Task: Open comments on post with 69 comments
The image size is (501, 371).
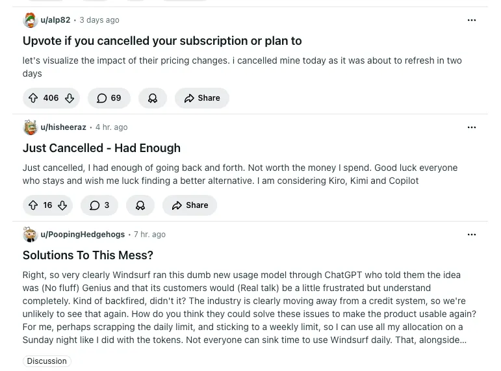Action: point(109,98)
